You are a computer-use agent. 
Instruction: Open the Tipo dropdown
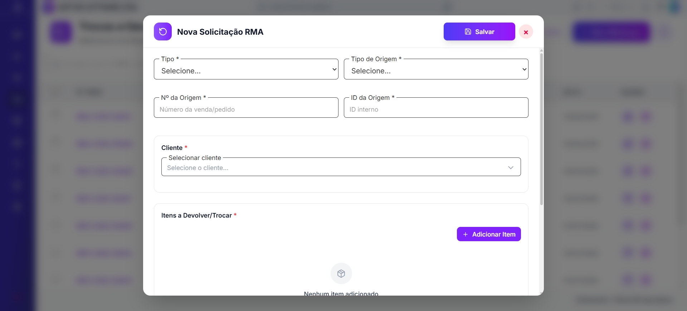(246, 71)
